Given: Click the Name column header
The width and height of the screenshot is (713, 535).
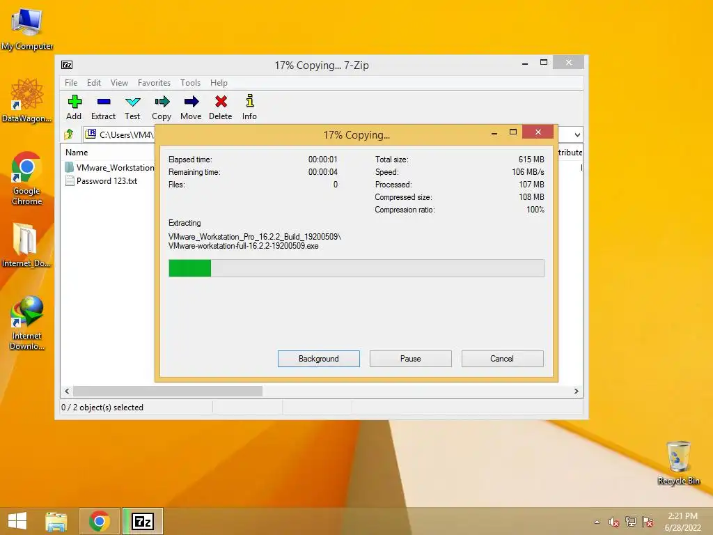Looking at the screenshot, I should click(77, 153).
